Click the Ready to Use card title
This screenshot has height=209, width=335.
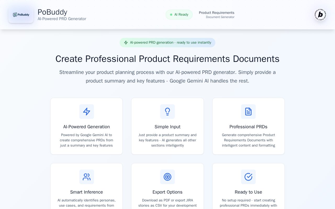click(248, 192)
